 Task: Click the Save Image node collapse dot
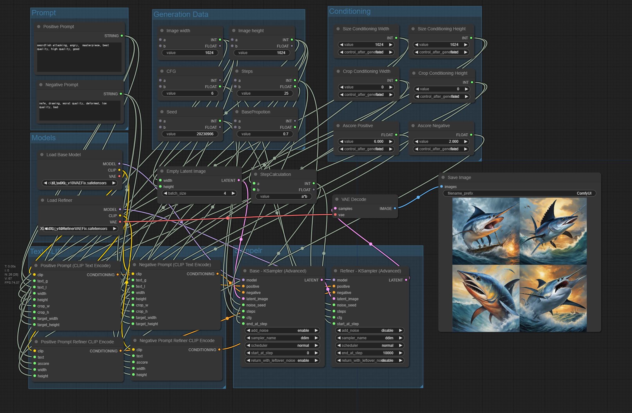pos(443,177)
